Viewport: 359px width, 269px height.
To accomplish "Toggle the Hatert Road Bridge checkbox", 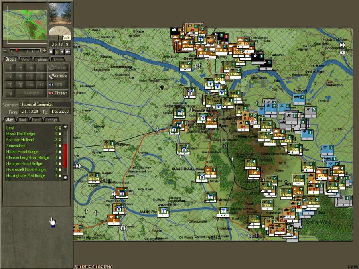I will [60, 151].
